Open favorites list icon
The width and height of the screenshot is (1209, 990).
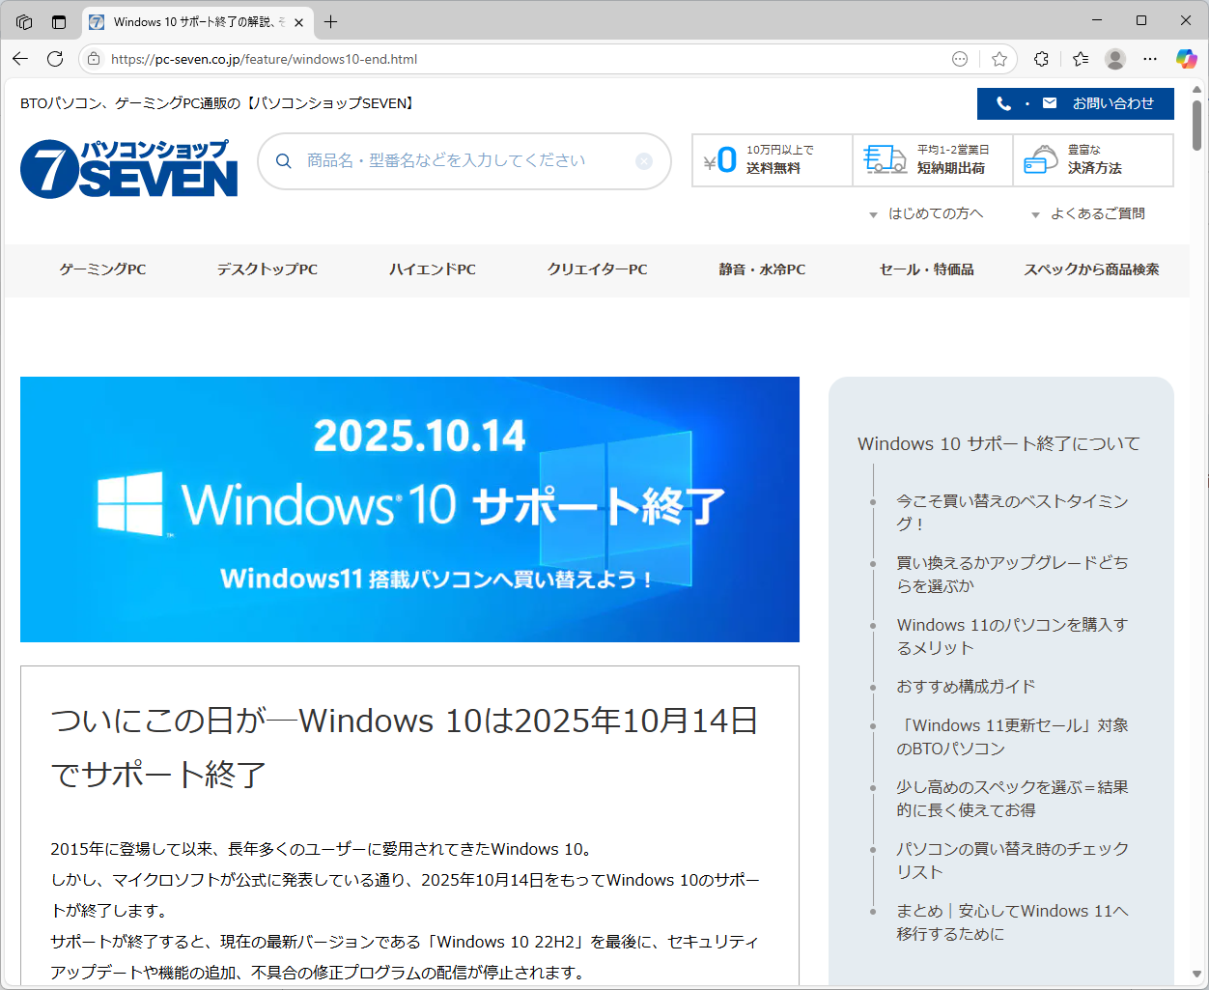click(x=1081, y=59)
